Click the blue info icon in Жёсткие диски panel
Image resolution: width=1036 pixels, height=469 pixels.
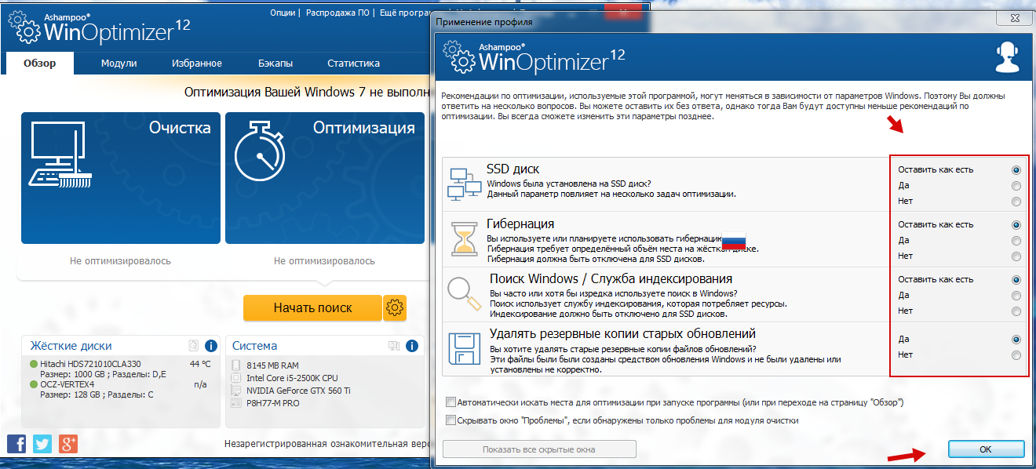pyautogui.click(x=211, y=345)
